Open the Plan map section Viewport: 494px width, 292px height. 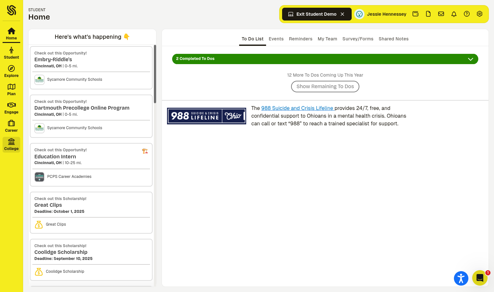11,89
